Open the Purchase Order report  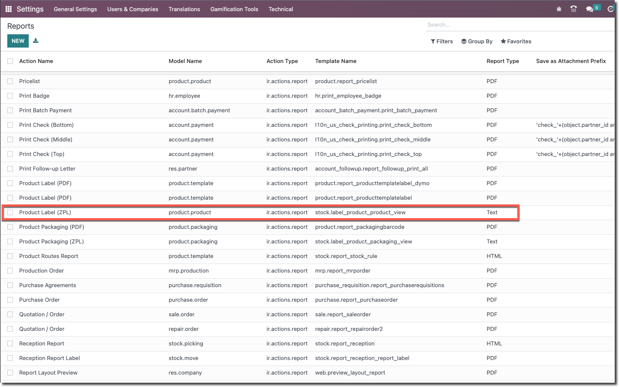tap(39, 300)
